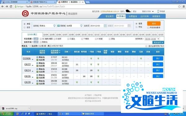
Task: Book the G626 train
Action: coord(158,76)
